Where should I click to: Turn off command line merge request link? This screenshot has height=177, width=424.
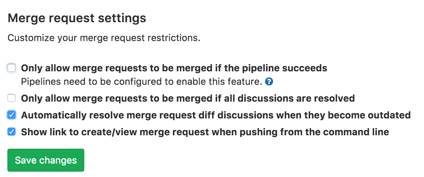[x=12, y=132]
